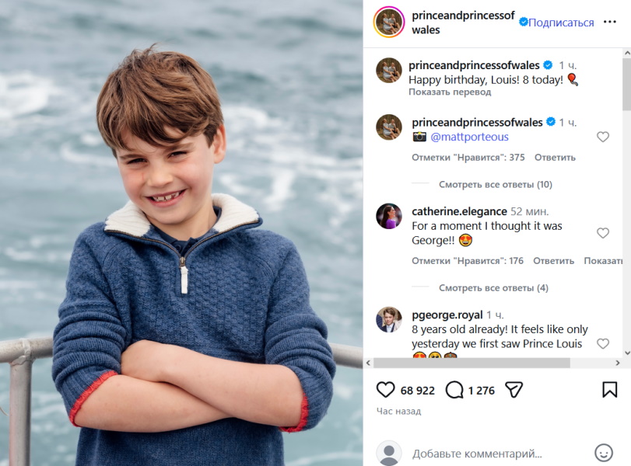
Task: Open the catherine.elegance profile picture
Action: coord(389,217)
